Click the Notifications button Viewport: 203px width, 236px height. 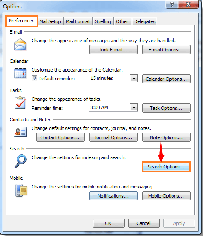[113, 196]
